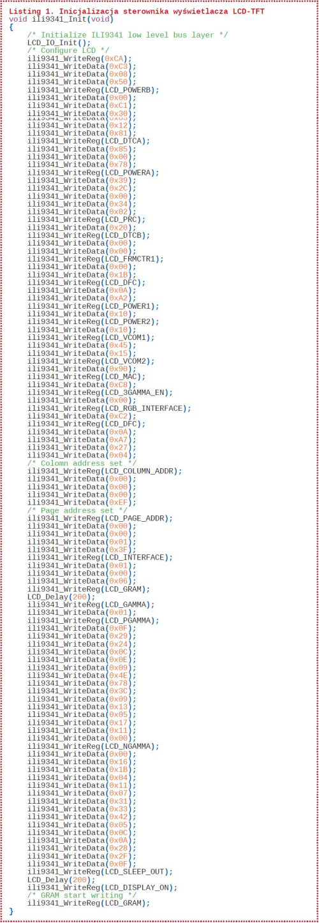Click the LCD_FRMCTR1 register line

pos(96,259)
